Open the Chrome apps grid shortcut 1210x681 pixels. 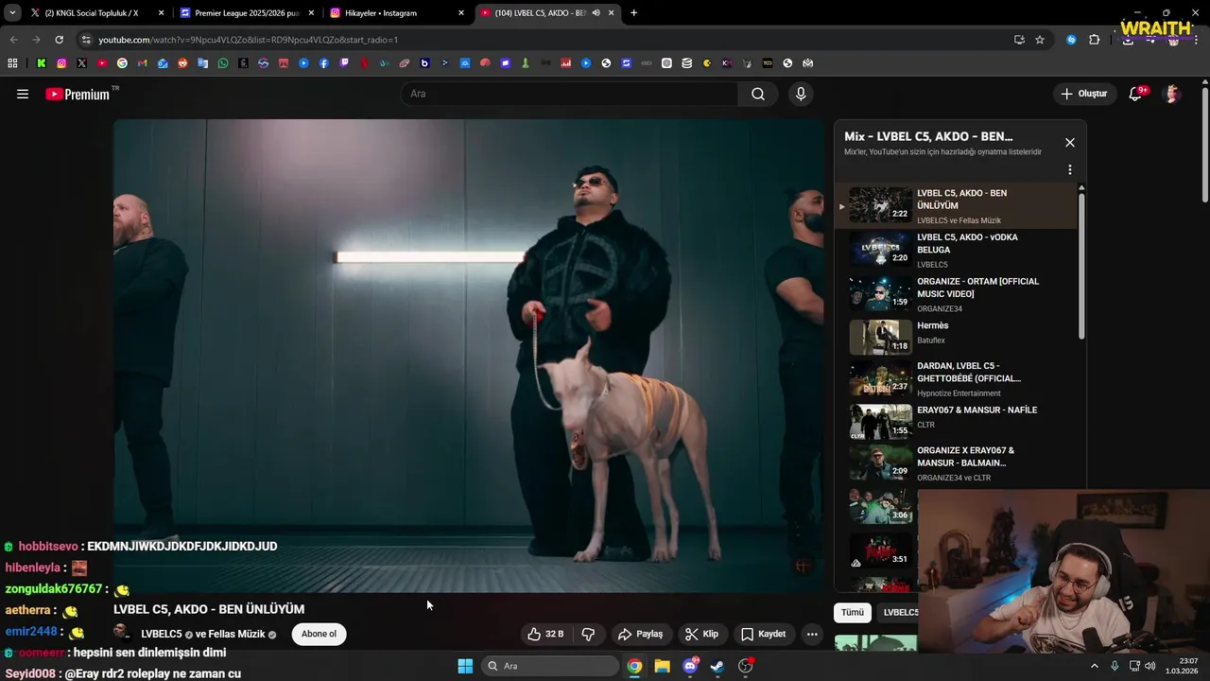(x=12, y=63)
